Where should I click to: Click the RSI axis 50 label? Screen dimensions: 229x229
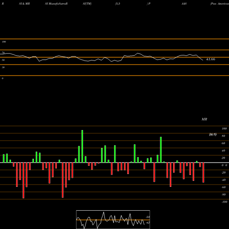click(x=3, y=60)
